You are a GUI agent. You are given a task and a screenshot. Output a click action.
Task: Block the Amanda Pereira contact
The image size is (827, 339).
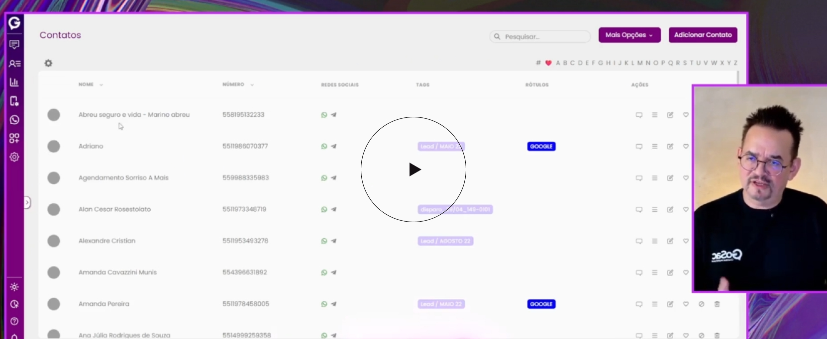701,304
